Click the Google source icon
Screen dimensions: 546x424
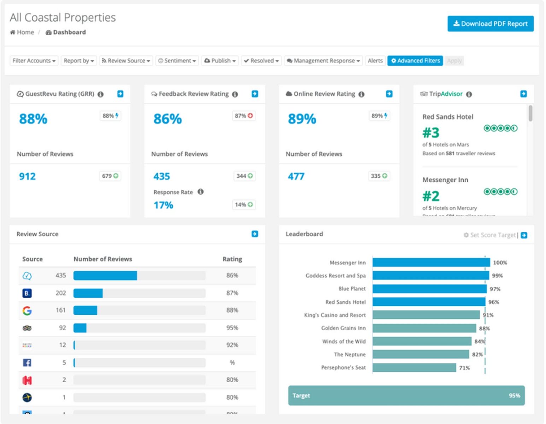27,311
